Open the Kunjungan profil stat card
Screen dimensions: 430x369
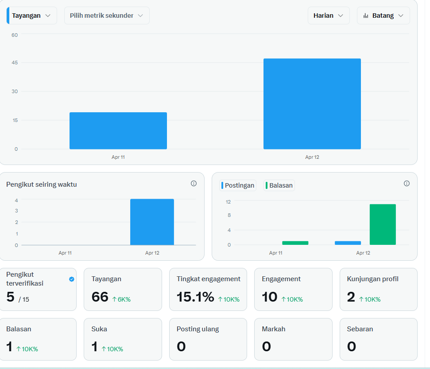pos(379,289)
